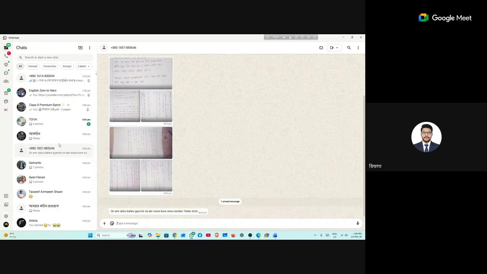
Task: Open the conversation three-dot menu
Action: pos(358,48)
